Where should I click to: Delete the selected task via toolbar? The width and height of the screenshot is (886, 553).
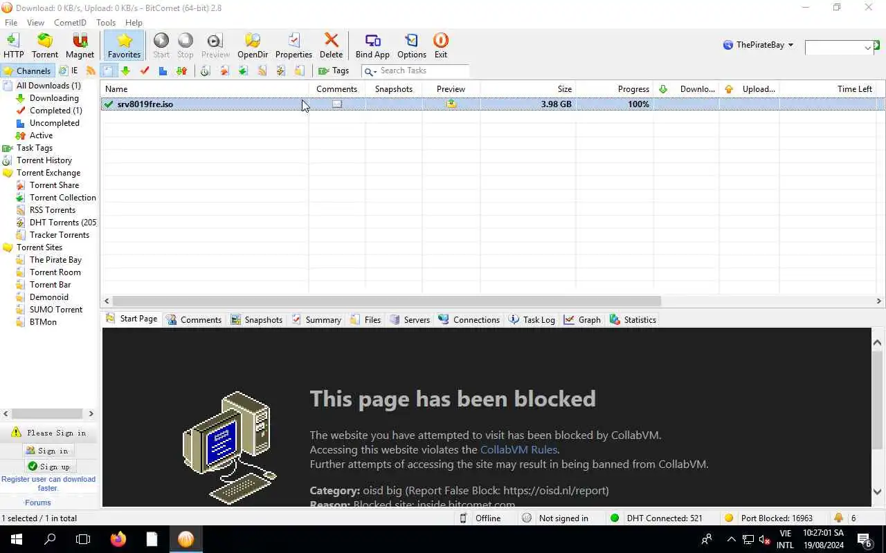331,46
